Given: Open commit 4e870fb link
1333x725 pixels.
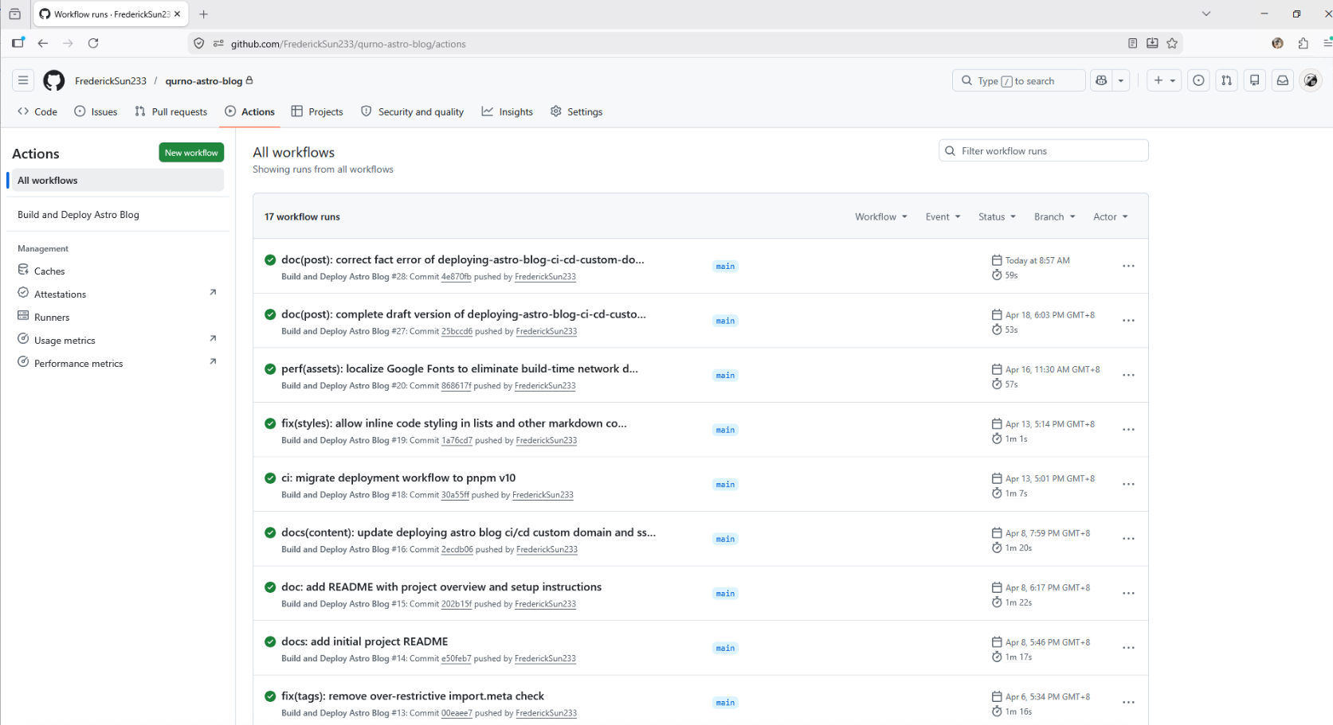Looking at the screenshot, I should (456, 277).
